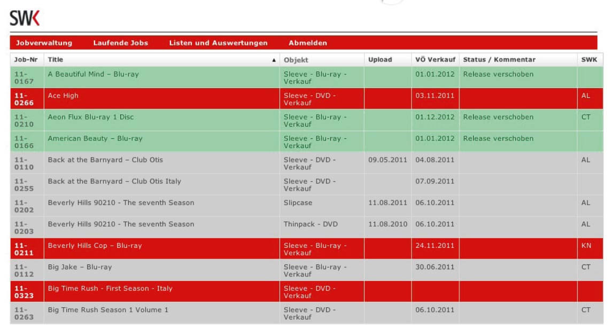Sort by VÖ Verkauf column header
The image size is (611, 335).
tap(435, 60)
